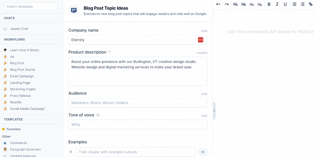The height and width of the screenshot is (157, 314).
Task: Select the Favorites template category
Action: pos(14,129)
